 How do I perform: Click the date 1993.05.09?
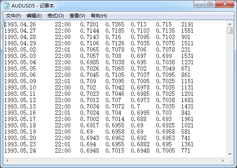[x=20, y=81]
